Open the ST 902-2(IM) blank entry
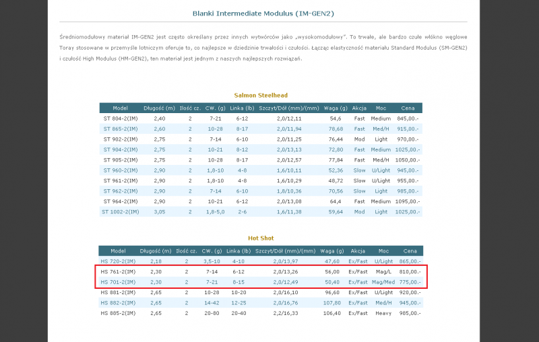 pyautogui.click(x=120, y=139)
